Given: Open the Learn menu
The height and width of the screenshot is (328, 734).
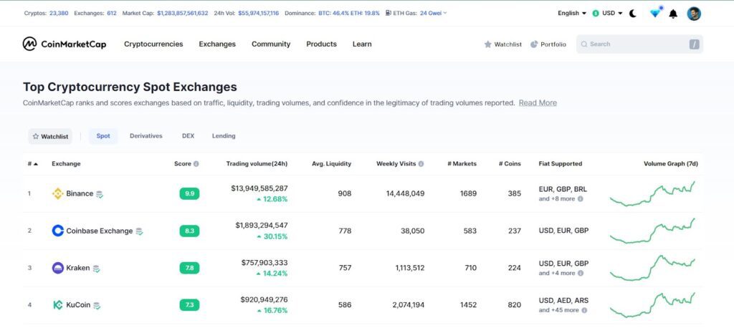Looking at the screenshot, I should point(362,44).
